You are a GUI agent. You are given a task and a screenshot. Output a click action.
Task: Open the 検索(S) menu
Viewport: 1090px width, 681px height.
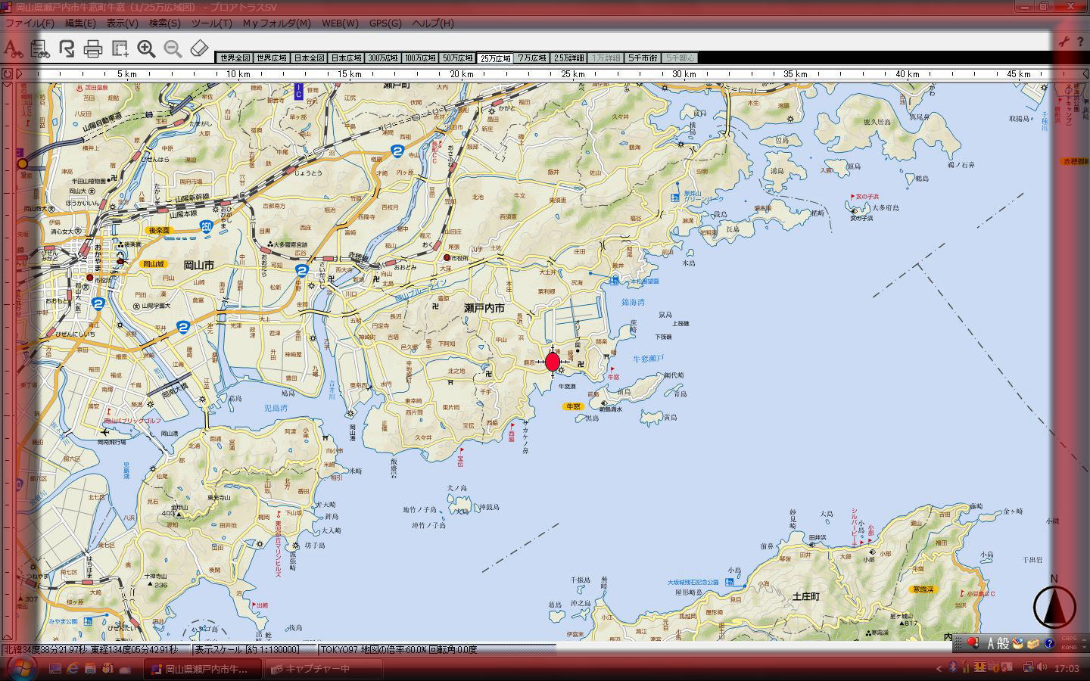click(x=164, y=23)
